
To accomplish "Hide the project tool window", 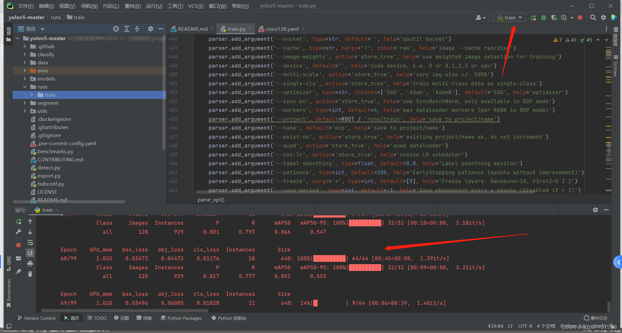I will click(x=161, y=29).
